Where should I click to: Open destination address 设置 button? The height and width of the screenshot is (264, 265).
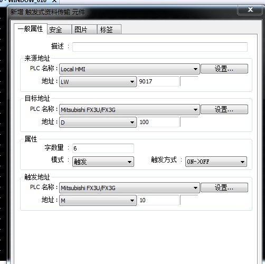pyautogui.click(x=224, y=109)
